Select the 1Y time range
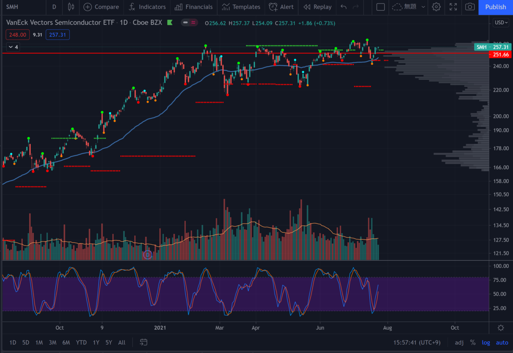 click(x=96, y=342)
